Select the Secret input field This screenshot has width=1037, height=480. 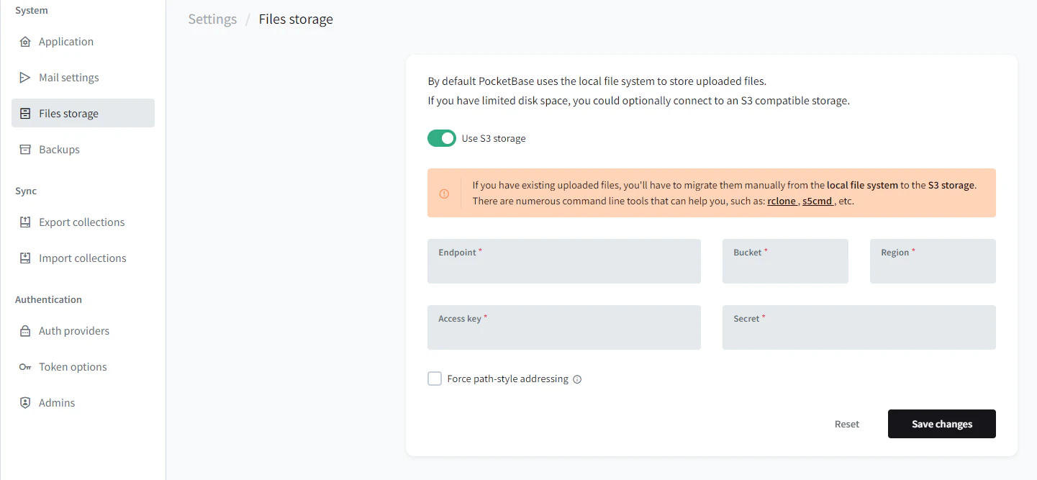coord(859,327)
